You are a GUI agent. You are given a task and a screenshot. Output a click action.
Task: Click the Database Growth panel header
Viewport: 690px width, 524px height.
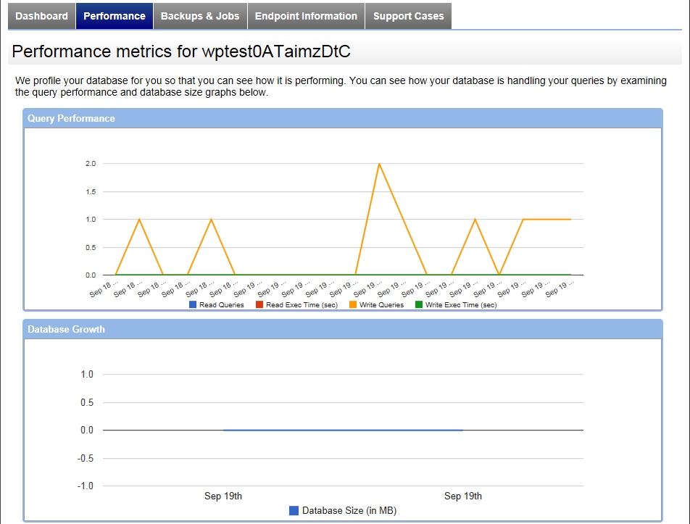click(x=343, y=329)
